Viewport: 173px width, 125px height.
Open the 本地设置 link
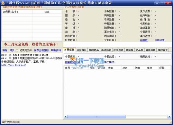tap(160, 40)
